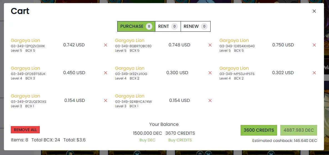Screen dimensions: 329x155
Task: Open Gargoya Lion G3-349-12PQ2V3XRK card name
Action: click(x=25, y=41)
